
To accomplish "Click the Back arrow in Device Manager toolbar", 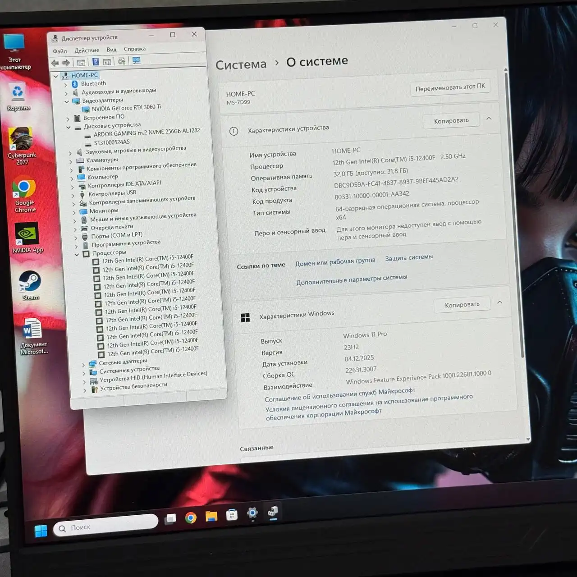I will click(55, 63).
